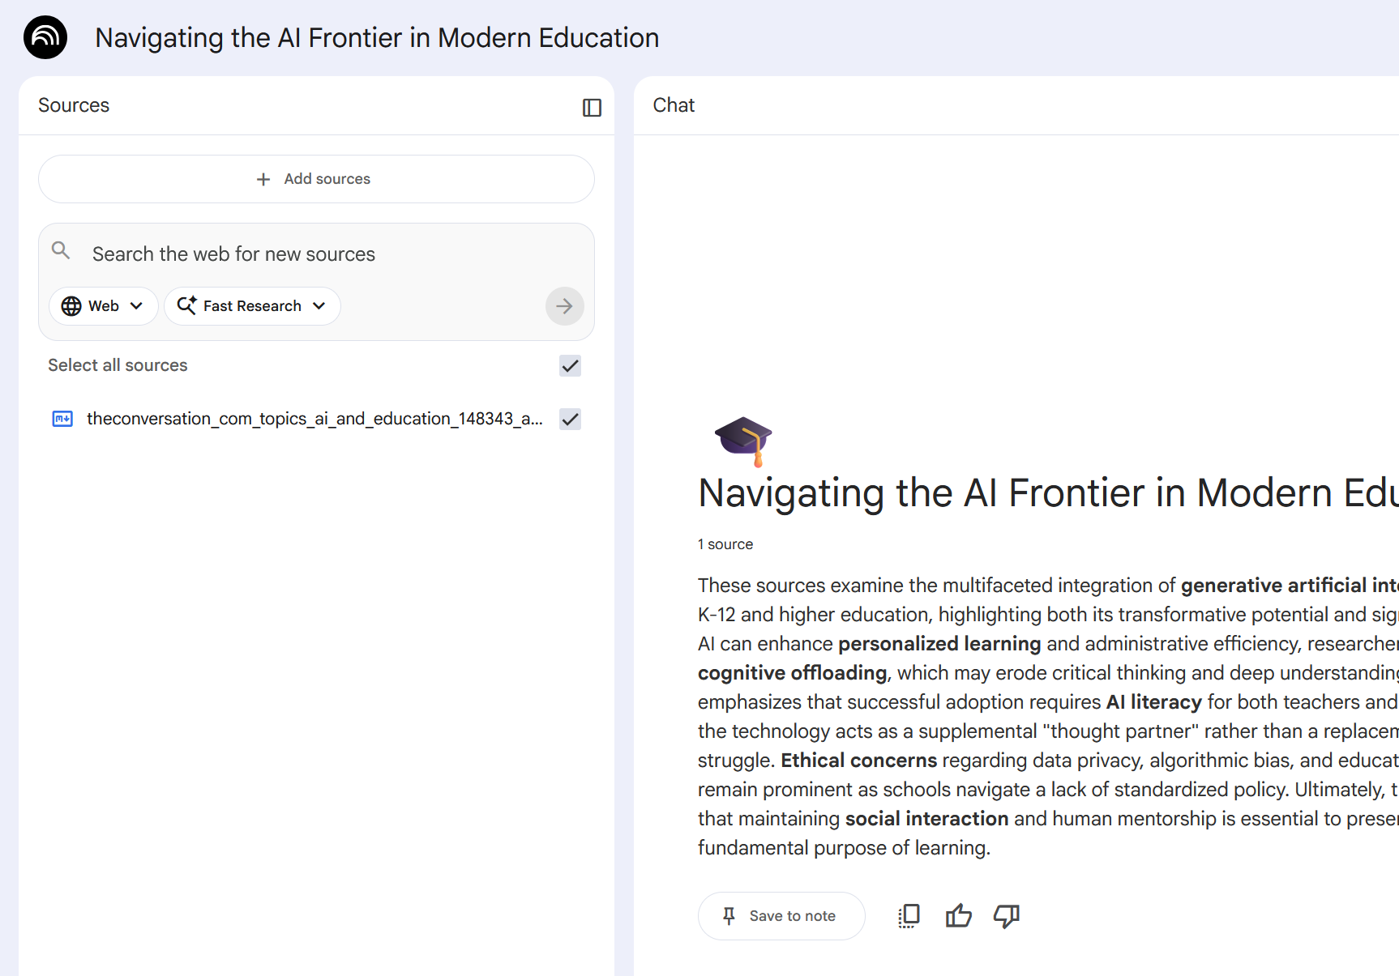Click the graduation cap notebook emoji
The image size is (1399, 976).
pyautogui.click(x=743, y=440)
